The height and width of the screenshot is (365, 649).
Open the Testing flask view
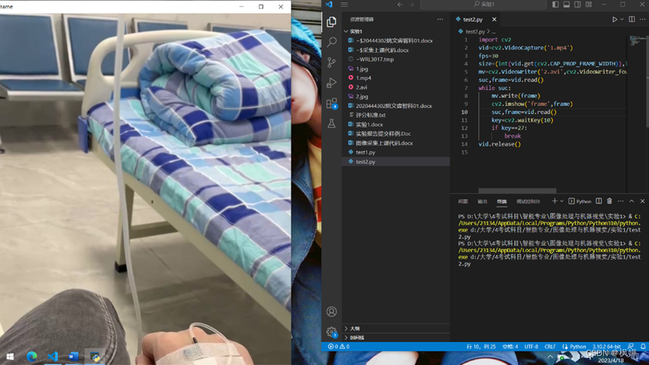pos(331,123)
